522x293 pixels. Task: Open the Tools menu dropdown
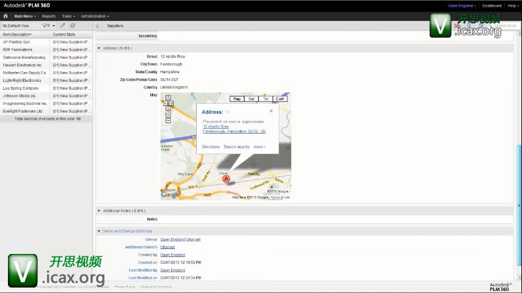click(x=68, y=16)
